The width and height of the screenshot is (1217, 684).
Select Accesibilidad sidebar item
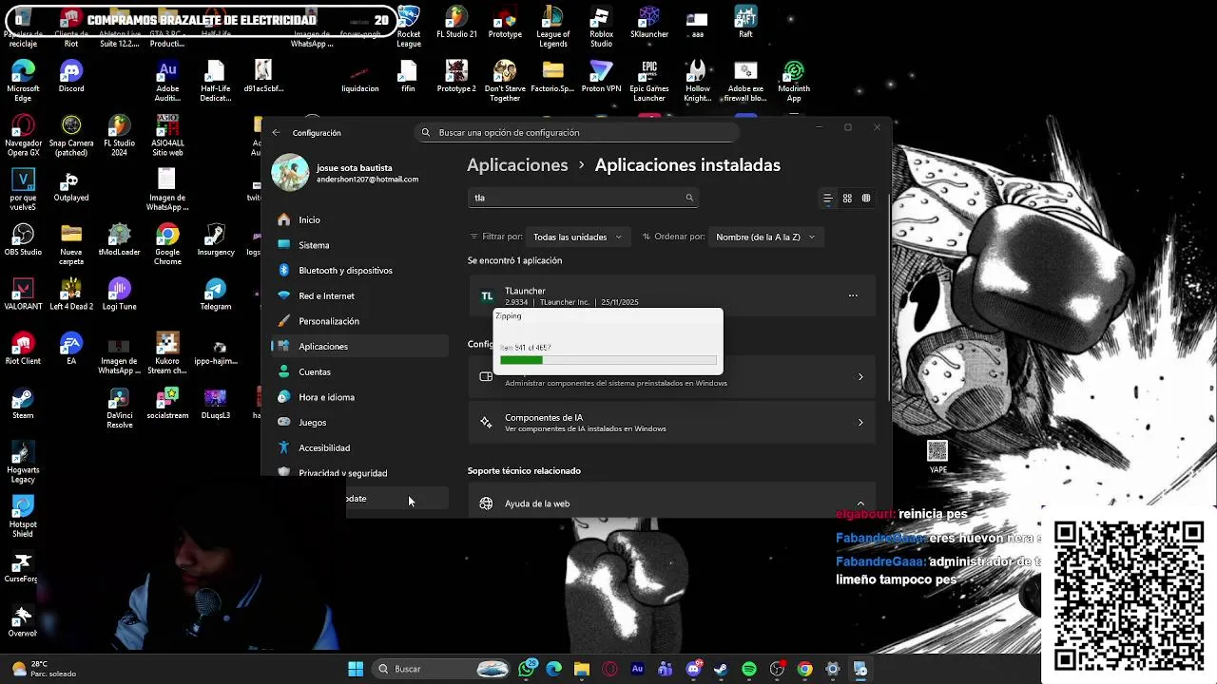(x=359, y=447)
